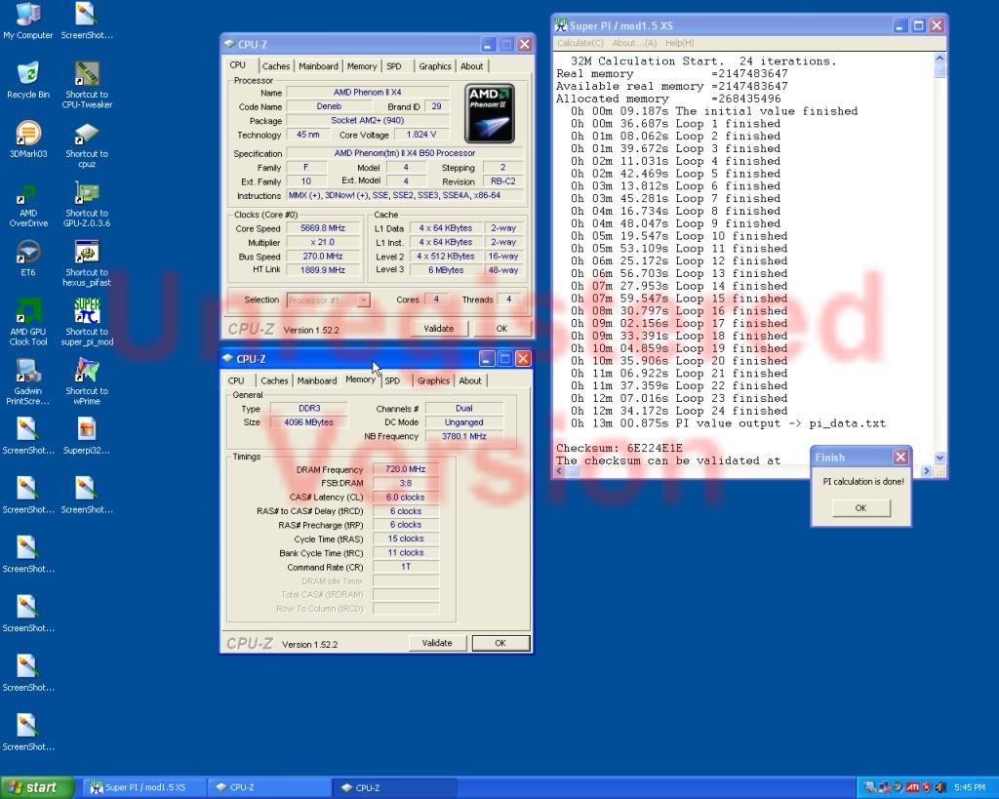Screen dimensions: 999x799
Task: Launch 3DMark03 desktop shortcut
Action: (28, 140)
